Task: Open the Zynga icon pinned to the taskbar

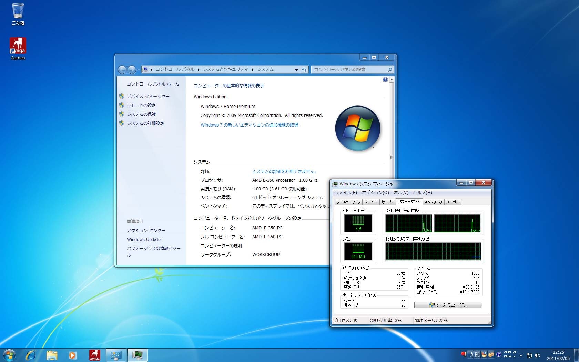Action: coord(94,355)
